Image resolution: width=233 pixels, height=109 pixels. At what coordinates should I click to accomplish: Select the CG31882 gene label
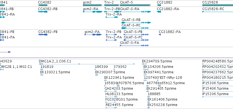165,2
